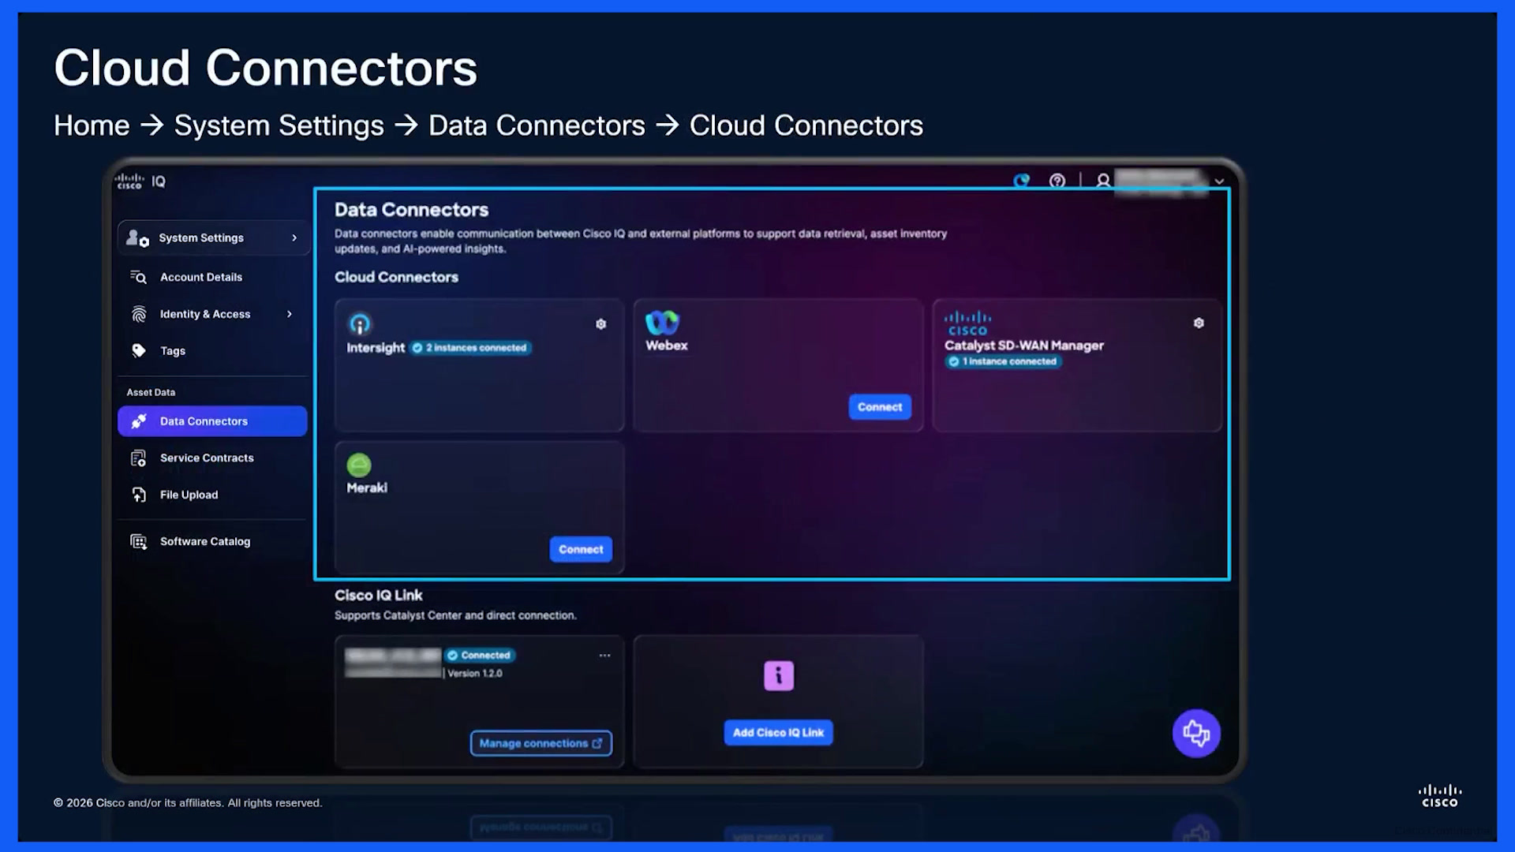Click the Add Cisco IQ Link button

click(x=778, y=733)
